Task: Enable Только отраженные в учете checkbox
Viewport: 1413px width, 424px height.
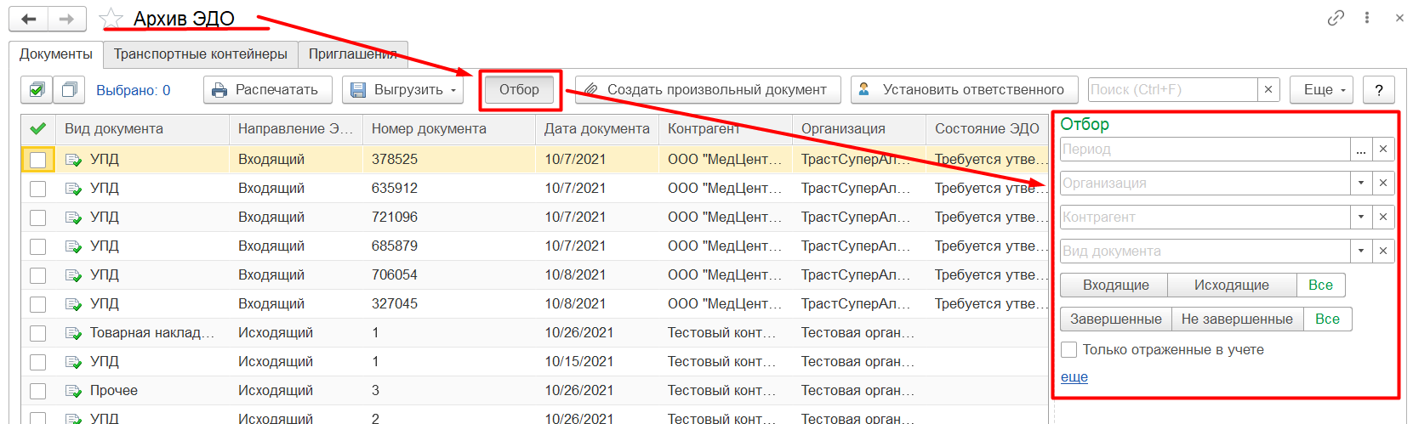Action: point(1069,349)
